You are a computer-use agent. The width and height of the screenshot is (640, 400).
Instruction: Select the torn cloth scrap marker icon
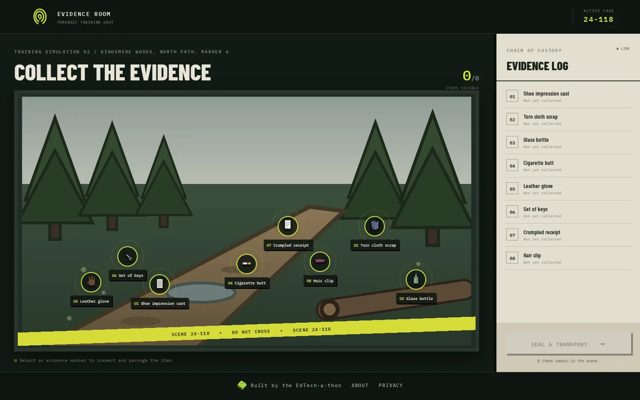click(375, 226)
